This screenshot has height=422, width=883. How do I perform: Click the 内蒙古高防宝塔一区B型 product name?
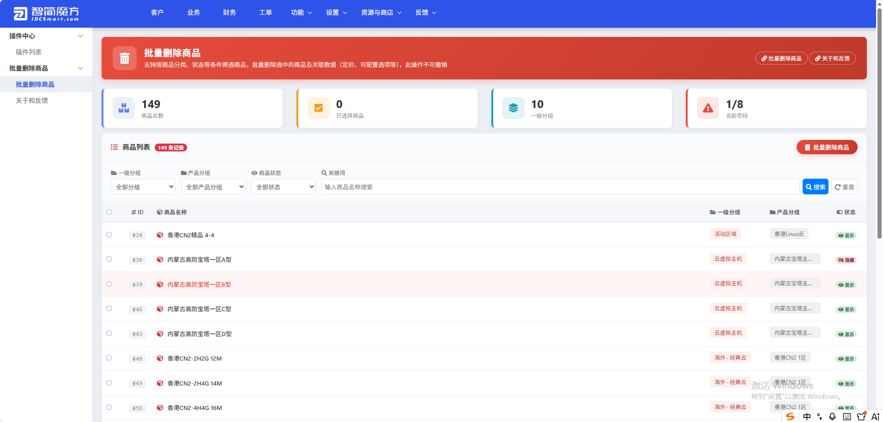click(199, 284)
